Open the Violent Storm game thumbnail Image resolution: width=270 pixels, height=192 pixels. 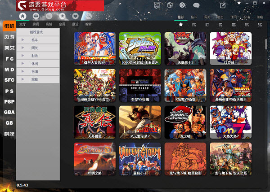(140, 159)
